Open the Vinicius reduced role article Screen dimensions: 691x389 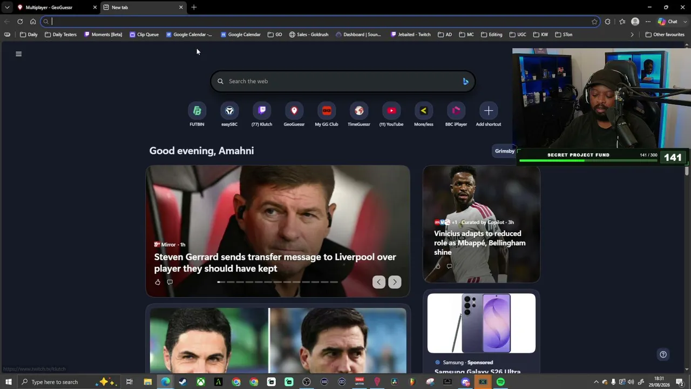point(479,243)
